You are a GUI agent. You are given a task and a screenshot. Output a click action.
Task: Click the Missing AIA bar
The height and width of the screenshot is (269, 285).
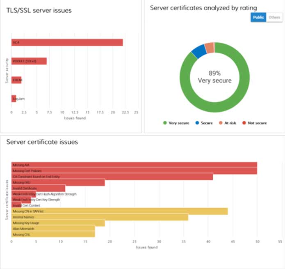tap(135, 165)
